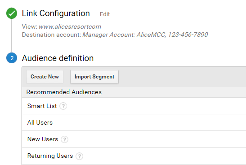Click the Audience definition heading
The width and height of the screenshot is (246, 165).
click(58, 58)
